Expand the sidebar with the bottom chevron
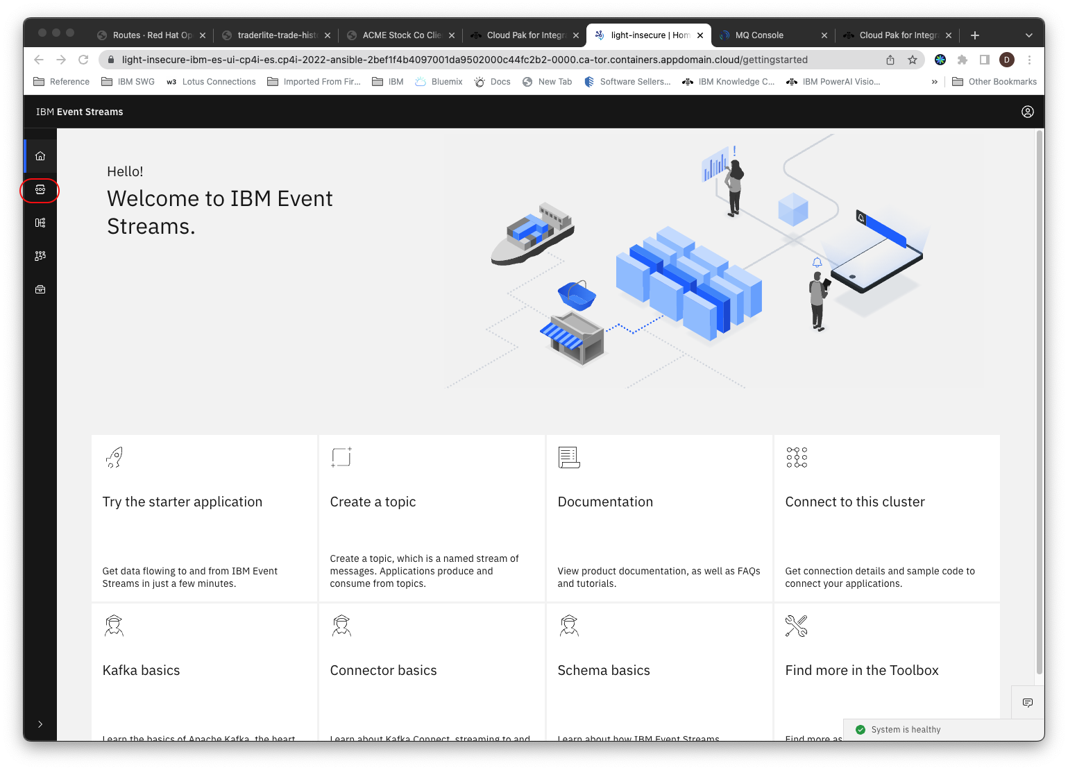Image resolution: width=1068 pixels, height=770 pixels. [x=40, y=724]
